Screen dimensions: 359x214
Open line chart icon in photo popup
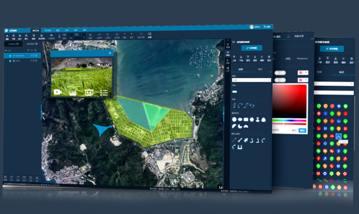click(73, 92)
